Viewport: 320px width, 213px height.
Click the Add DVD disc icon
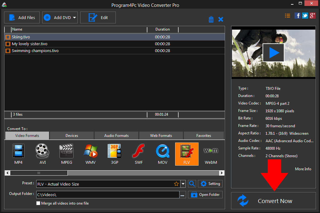[47, 17]
